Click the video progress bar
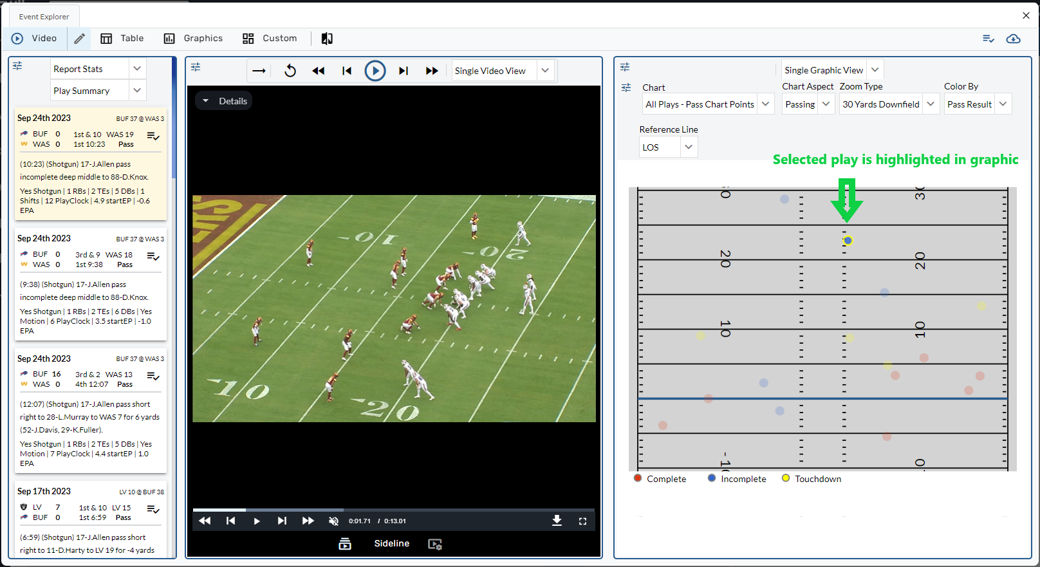This screenshot has height=567, width=1040. point(393,510)
